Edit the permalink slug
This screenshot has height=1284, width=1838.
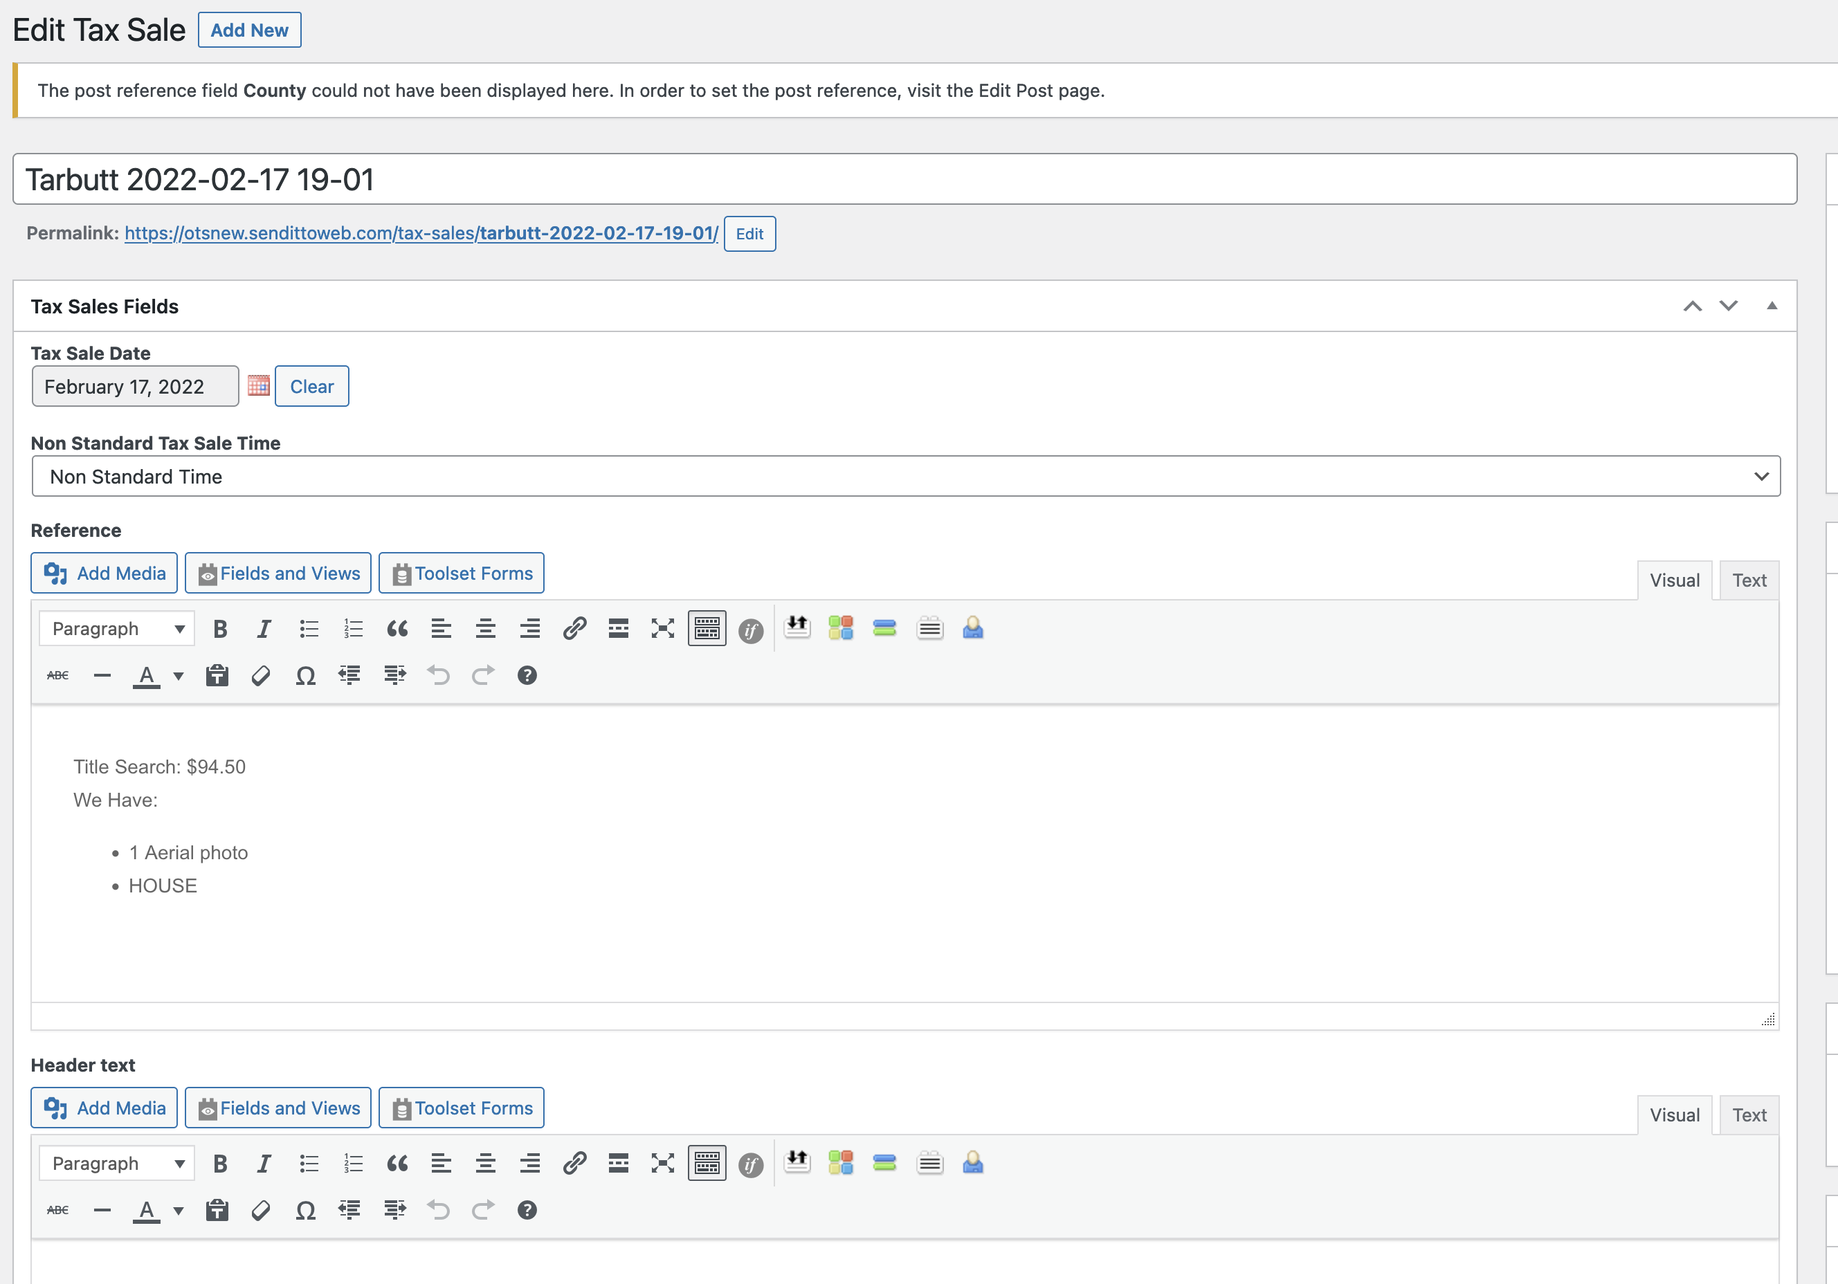pyautogui.click(x=749, y=234)
